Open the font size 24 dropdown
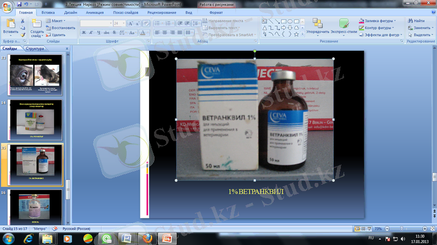437x245 pixels. [124, 23]
